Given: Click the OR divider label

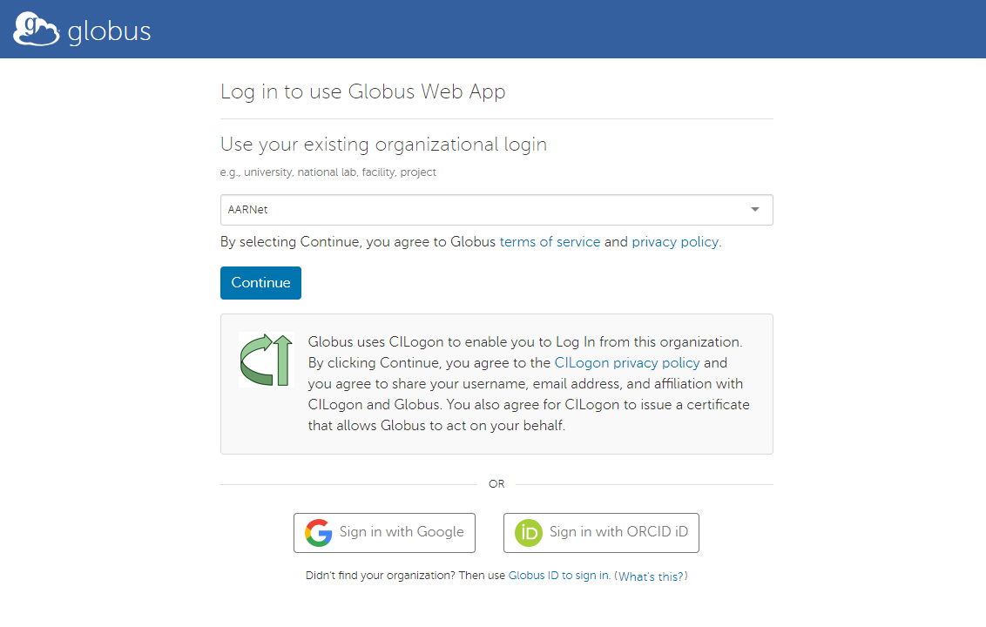Looking at the screenshot, I should point(496,484).
